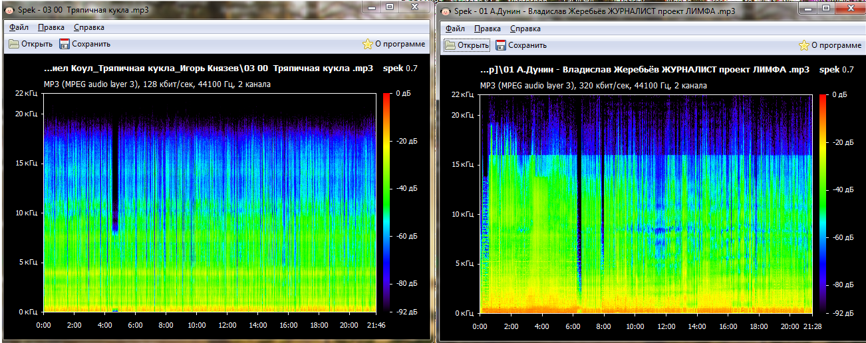Click the open folder icon in the Тряпичная кукла window
The height and width of the screenshot is (343, 866).
[x=14, y=44]
